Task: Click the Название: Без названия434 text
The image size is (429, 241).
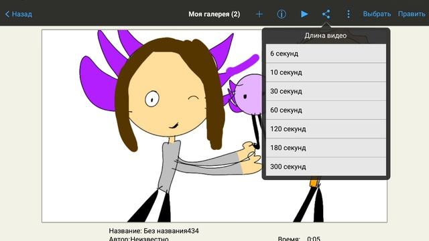Action: [x=154, y=231]
